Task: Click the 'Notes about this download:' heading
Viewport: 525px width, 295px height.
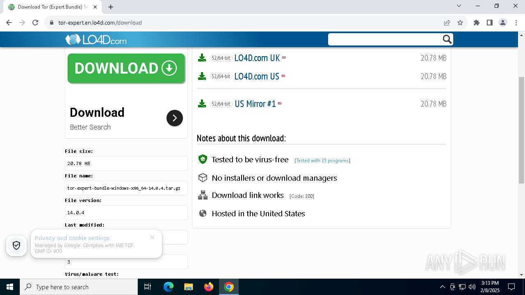Action: (x=241, y=138)
